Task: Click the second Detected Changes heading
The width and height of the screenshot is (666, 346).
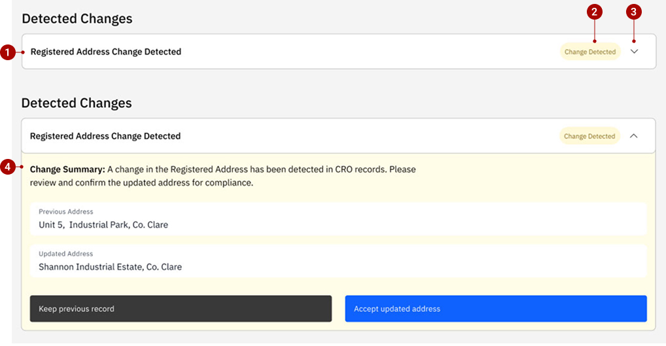Action: (x=77, y=103)
